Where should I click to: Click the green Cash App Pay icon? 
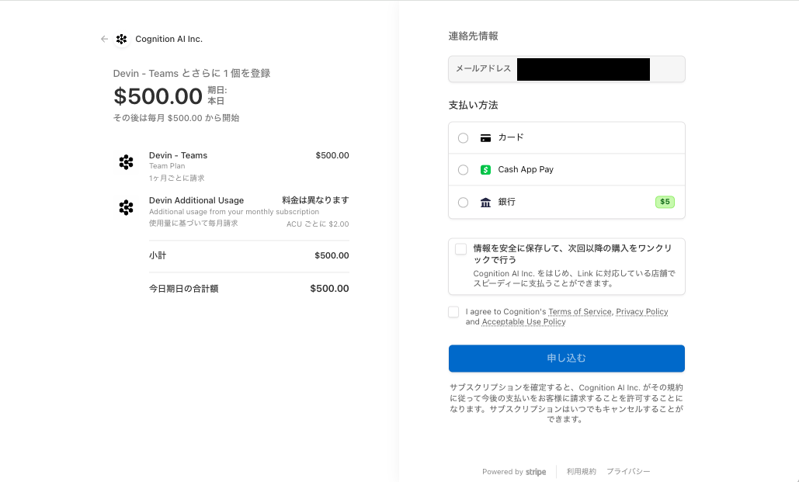point(485,170)
